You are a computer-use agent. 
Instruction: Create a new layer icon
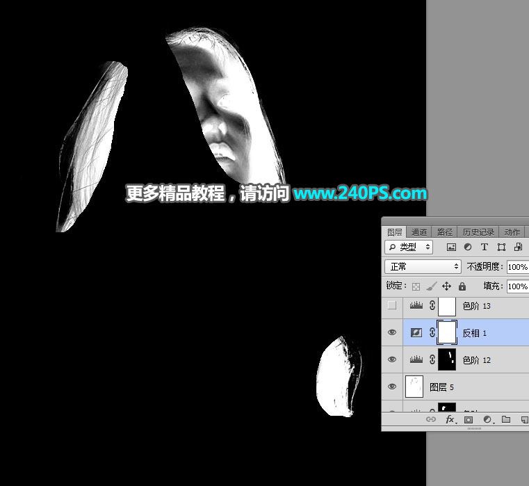tap(525, 419)
